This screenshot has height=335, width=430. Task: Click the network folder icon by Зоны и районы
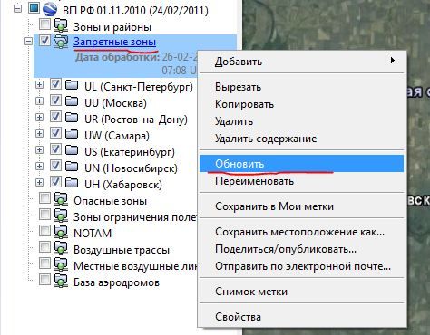[x=61, y=25]
